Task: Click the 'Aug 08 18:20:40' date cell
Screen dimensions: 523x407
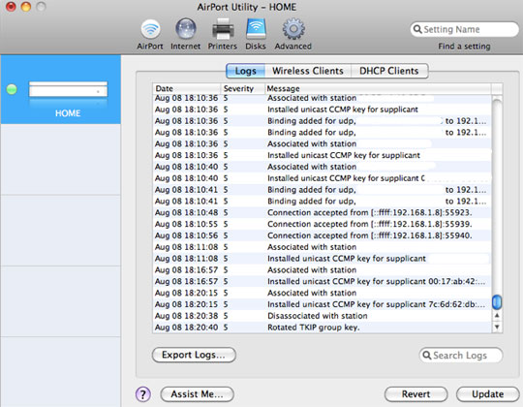Action: [x=187, y=328]
